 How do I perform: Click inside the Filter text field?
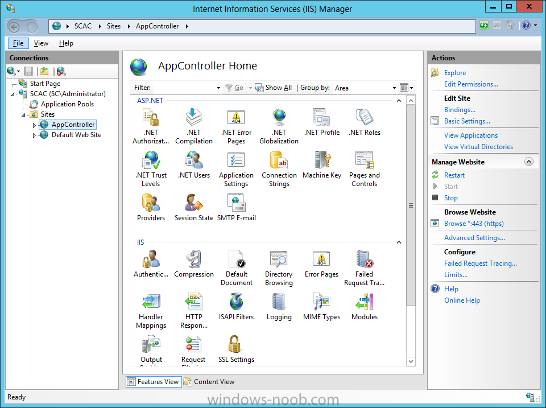[x=184, y=88]
